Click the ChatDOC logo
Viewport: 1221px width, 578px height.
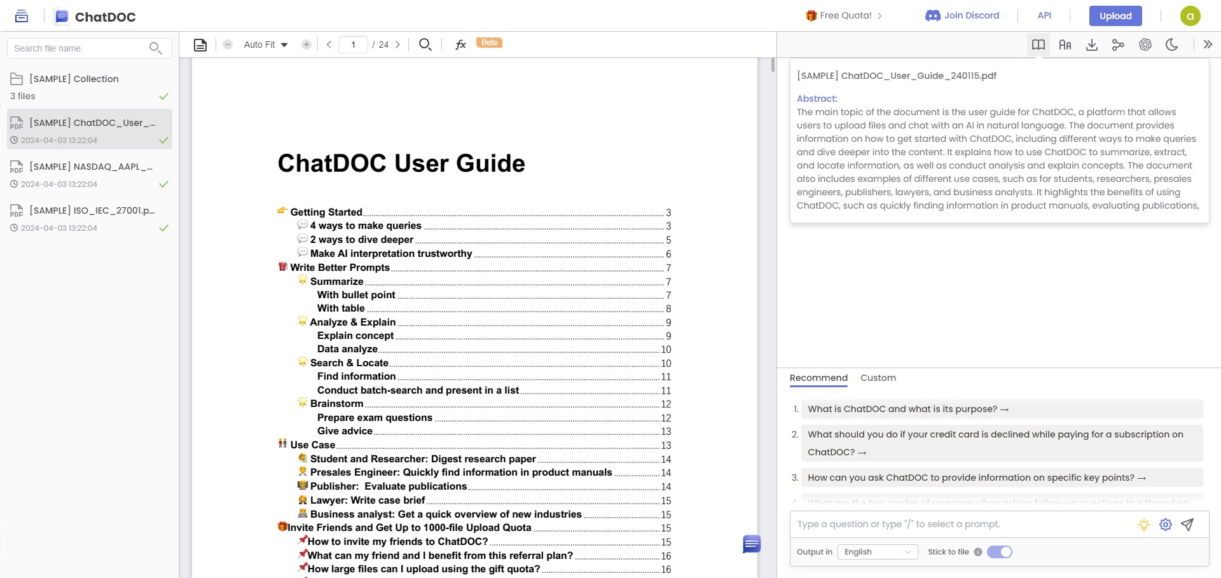point(95,17)
